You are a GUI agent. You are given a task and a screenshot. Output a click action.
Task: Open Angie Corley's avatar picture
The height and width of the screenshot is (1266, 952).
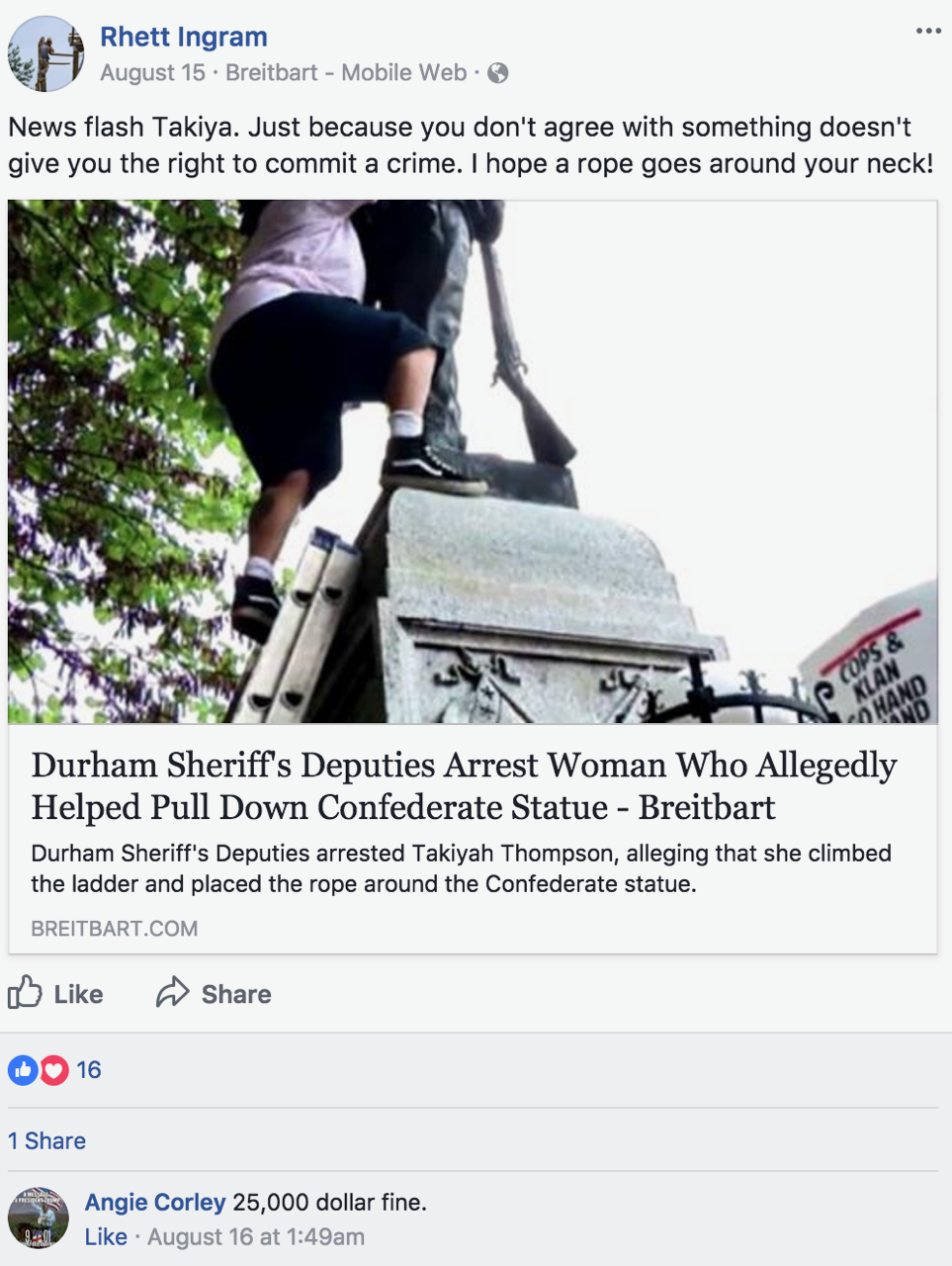(x=39, y=1218)
